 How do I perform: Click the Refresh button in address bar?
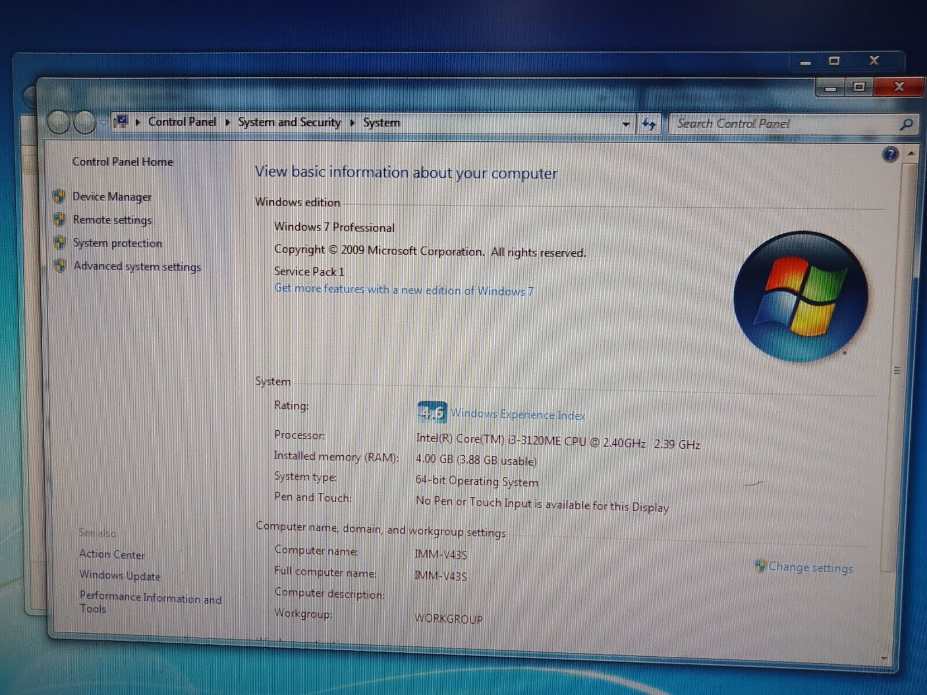coord(649,124)
